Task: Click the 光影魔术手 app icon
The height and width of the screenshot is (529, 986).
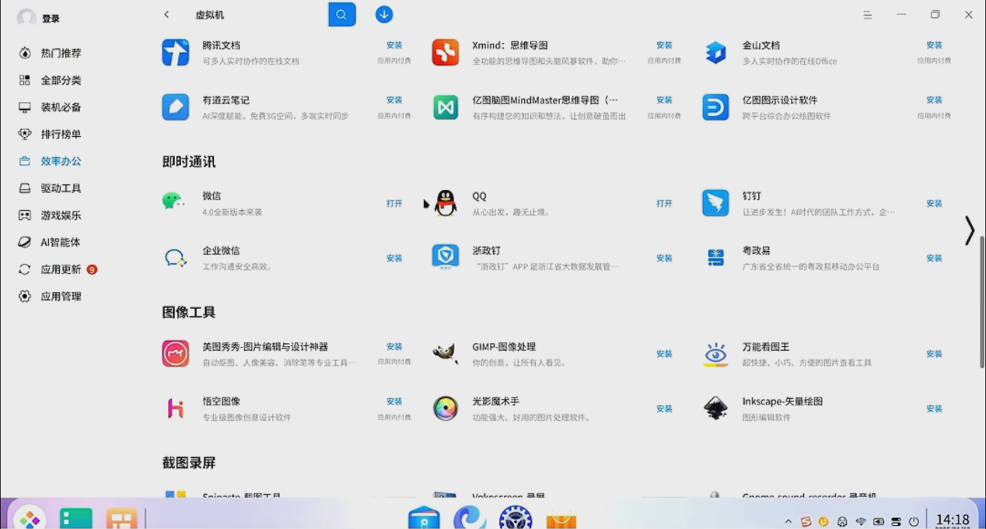Action: [446, 408]
